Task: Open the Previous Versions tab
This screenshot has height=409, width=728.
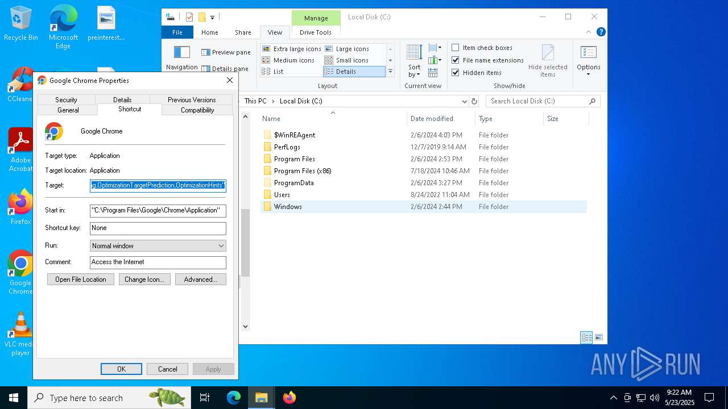Action: pos(192,100)
